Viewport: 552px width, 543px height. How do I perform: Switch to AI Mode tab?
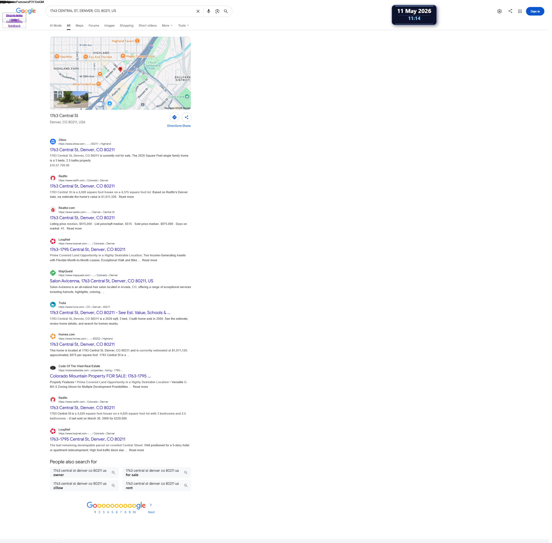pyautogui.click(x=56, y=26)
